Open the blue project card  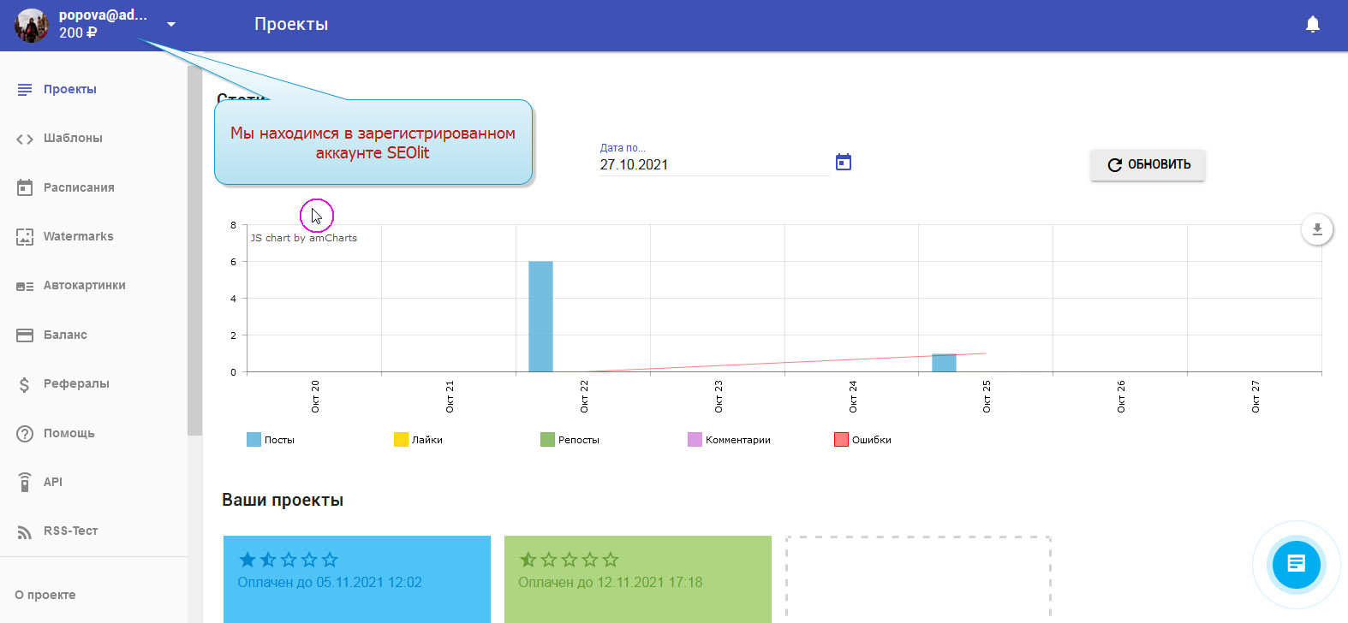(x=356, y=579)
